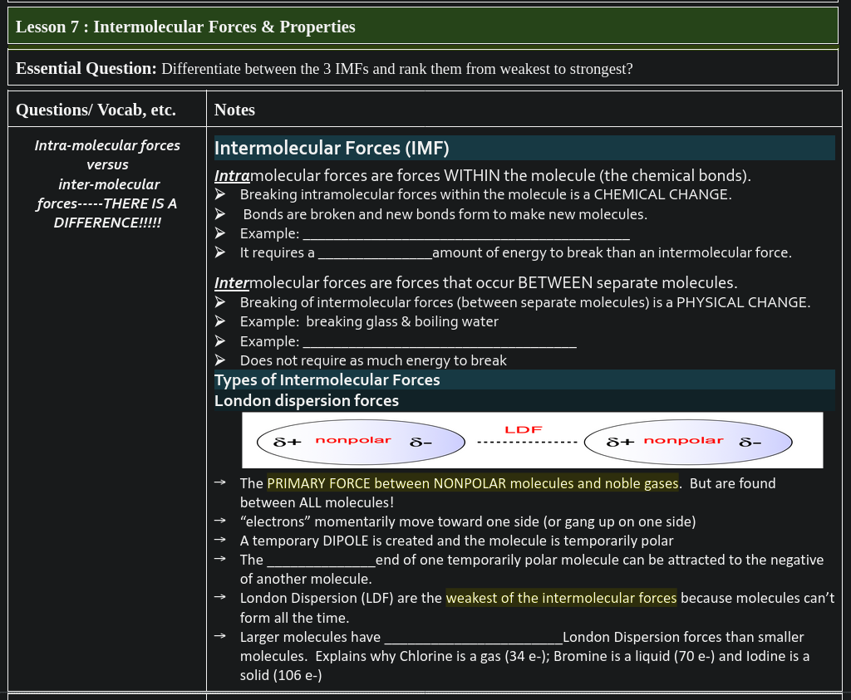
Task: Click the left nonpolar molecule ellipse
Action: click(358, 441)
